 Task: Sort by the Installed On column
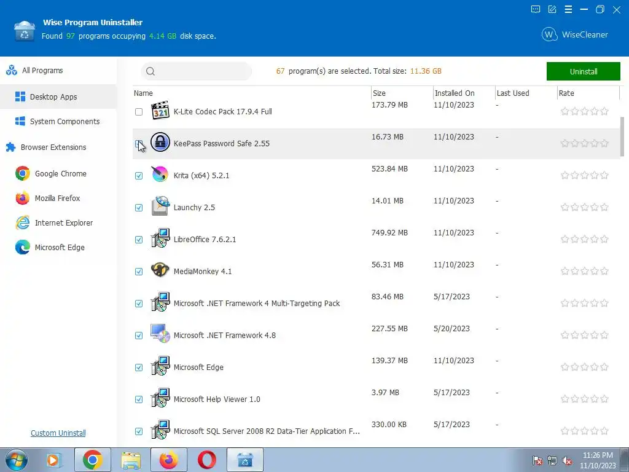[455, 93]
